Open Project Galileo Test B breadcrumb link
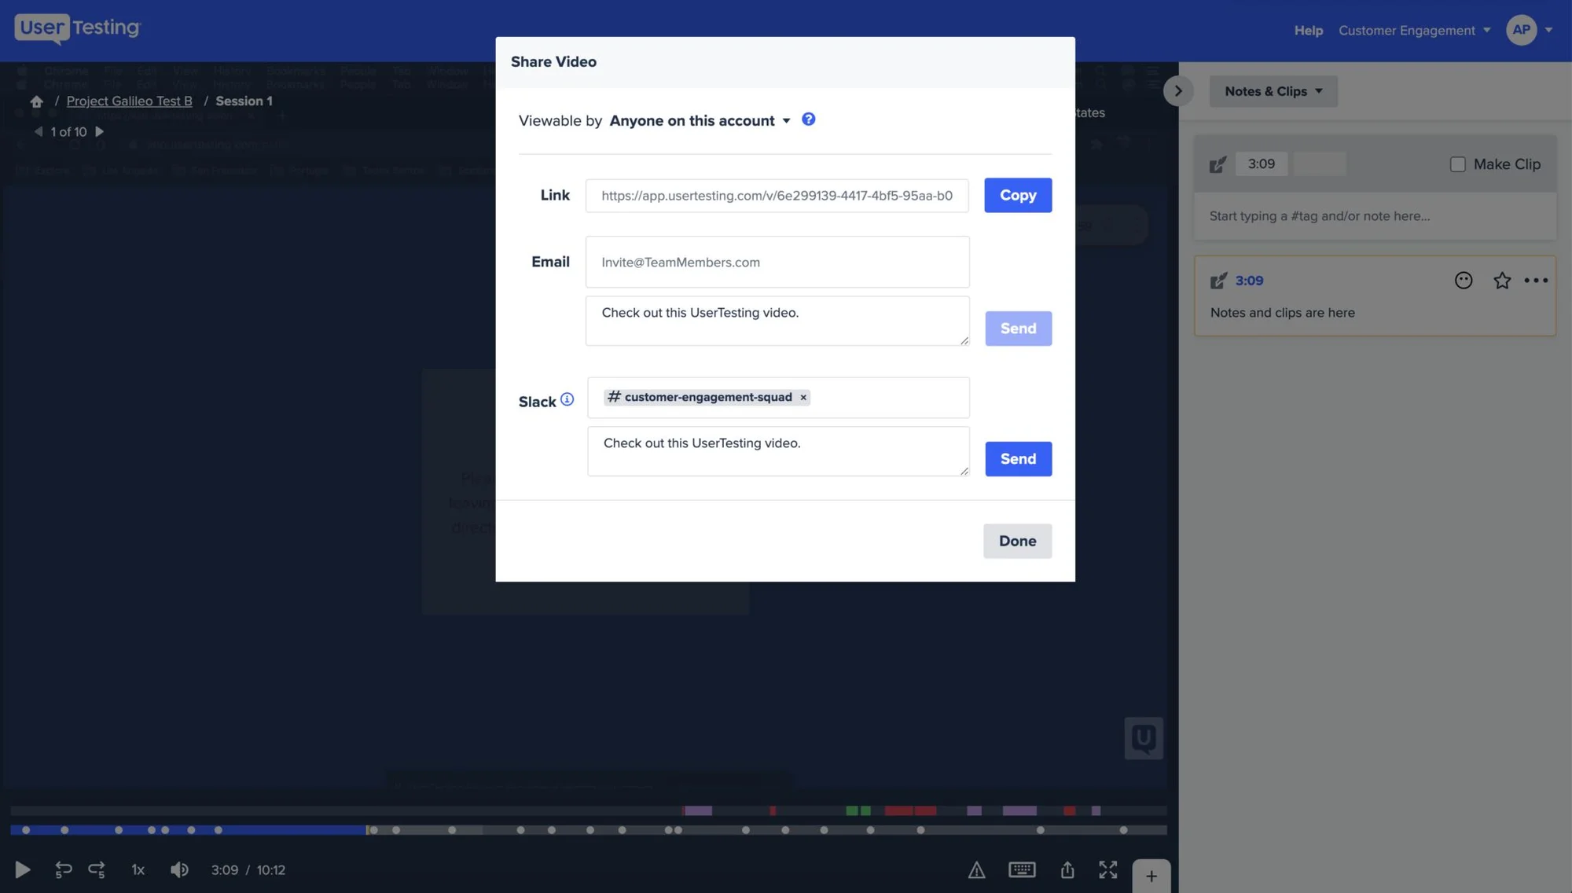 [129, 101]
